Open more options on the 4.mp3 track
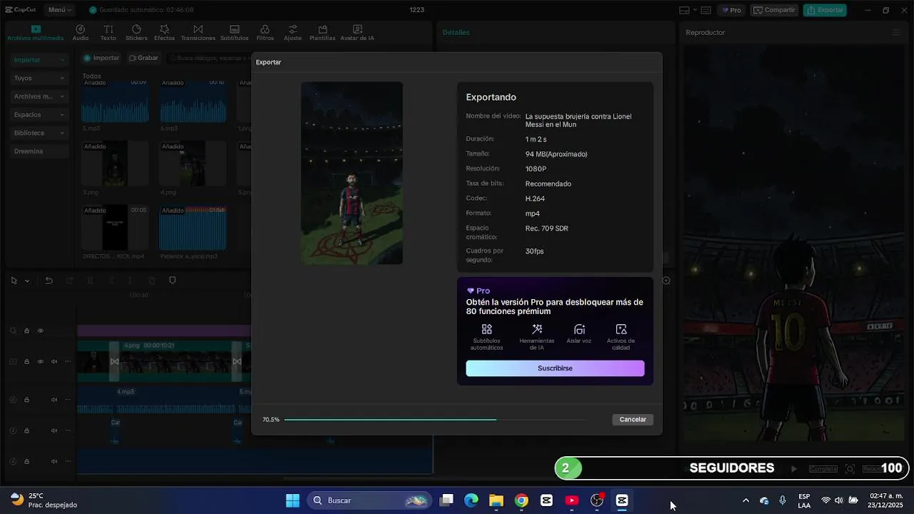Viewport: 914px width, 514px height. coord(68,400)
